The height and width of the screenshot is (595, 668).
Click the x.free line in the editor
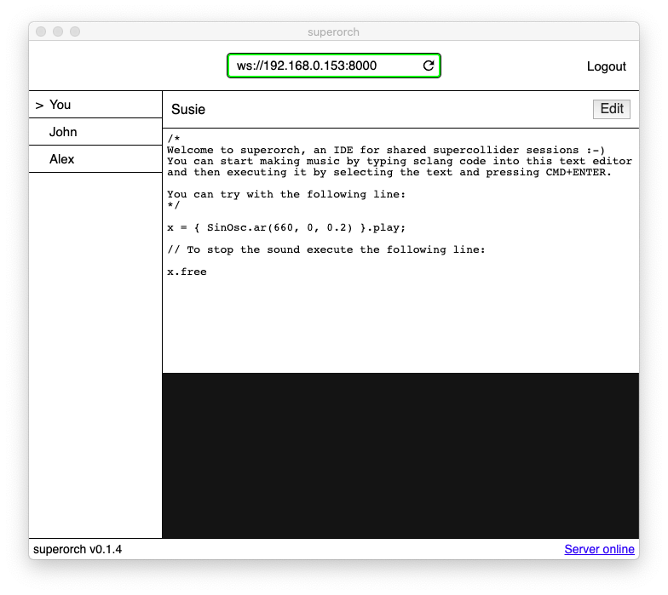[x=187, y=272]
